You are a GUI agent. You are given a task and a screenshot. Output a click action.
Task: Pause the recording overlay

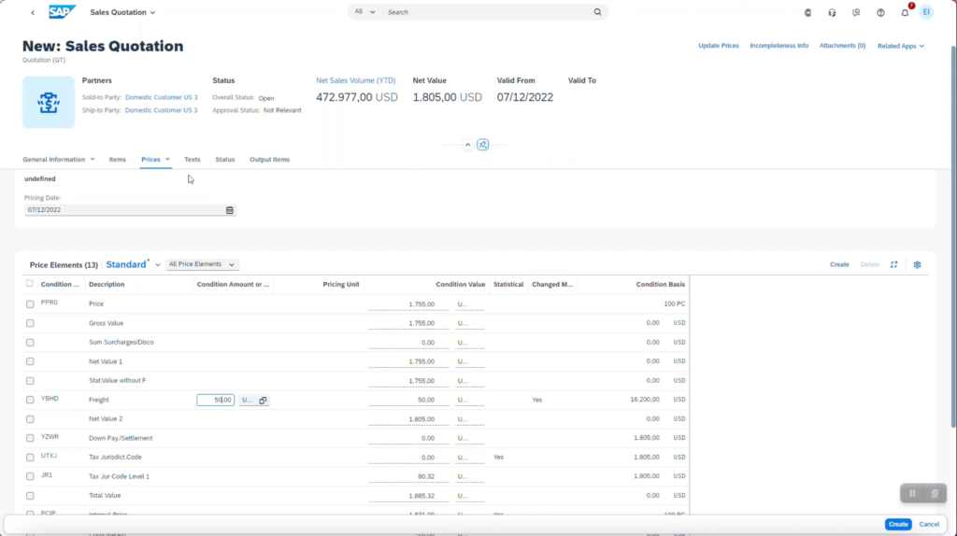point(912,493)
